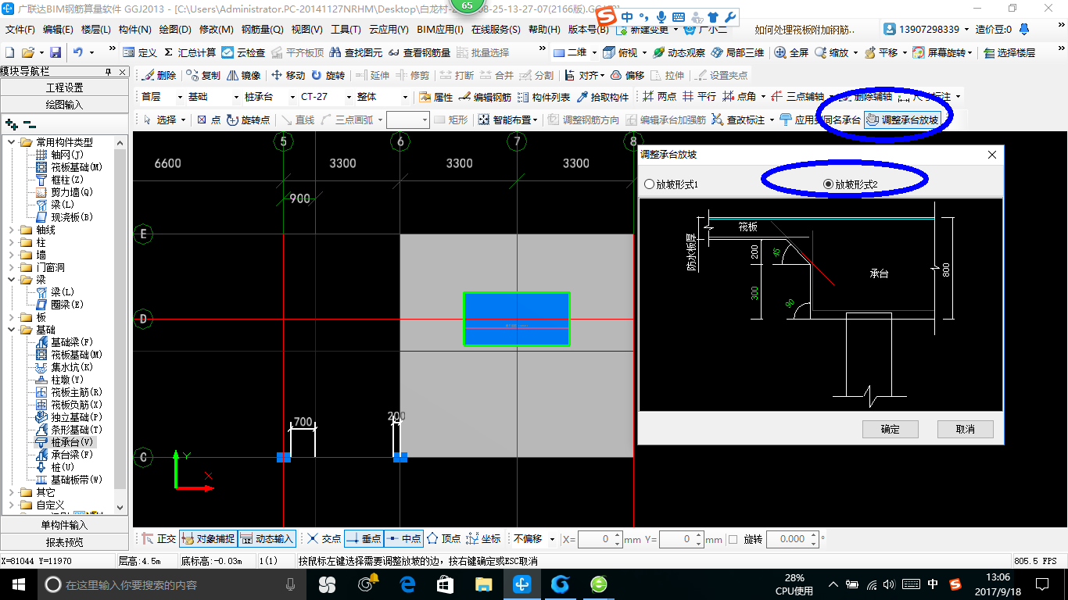The height and width of the screenshot is (600, 1068).
Task: Open 构件列表 component list
Action: pyautogui.click(x=543, y=98)
